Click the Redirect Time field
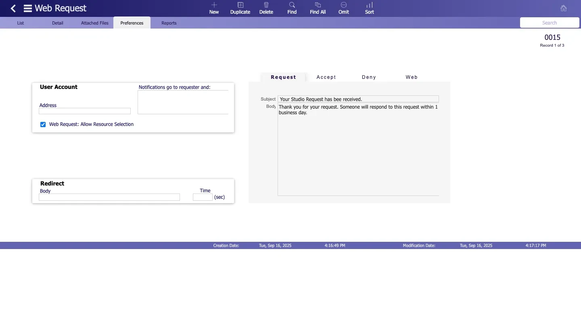The height and width of the screenshot is (313, 581). (203, 197)
